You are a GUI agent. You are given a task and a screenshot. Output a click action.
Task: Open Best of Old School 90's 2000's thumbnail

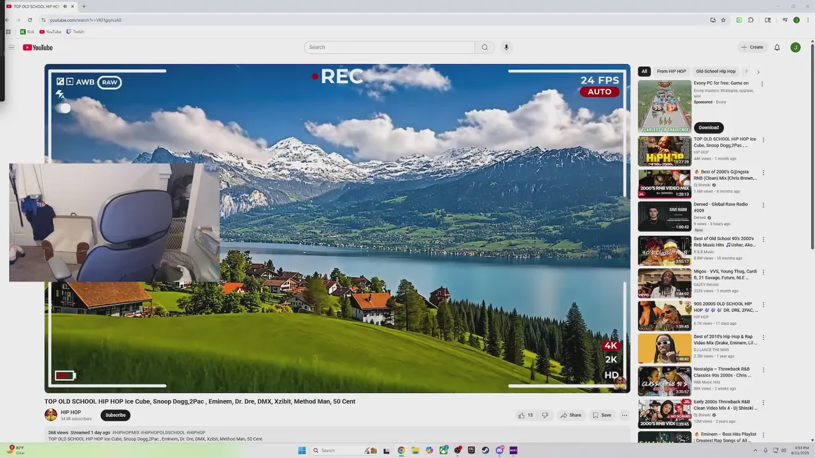(x=665, y=251)
